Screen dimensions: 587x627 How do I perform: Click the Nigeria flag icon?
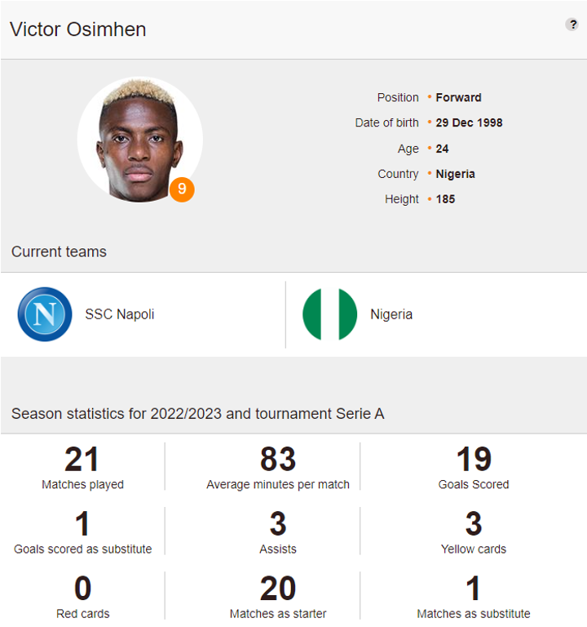pyautogui.click(x=329, y=314)
